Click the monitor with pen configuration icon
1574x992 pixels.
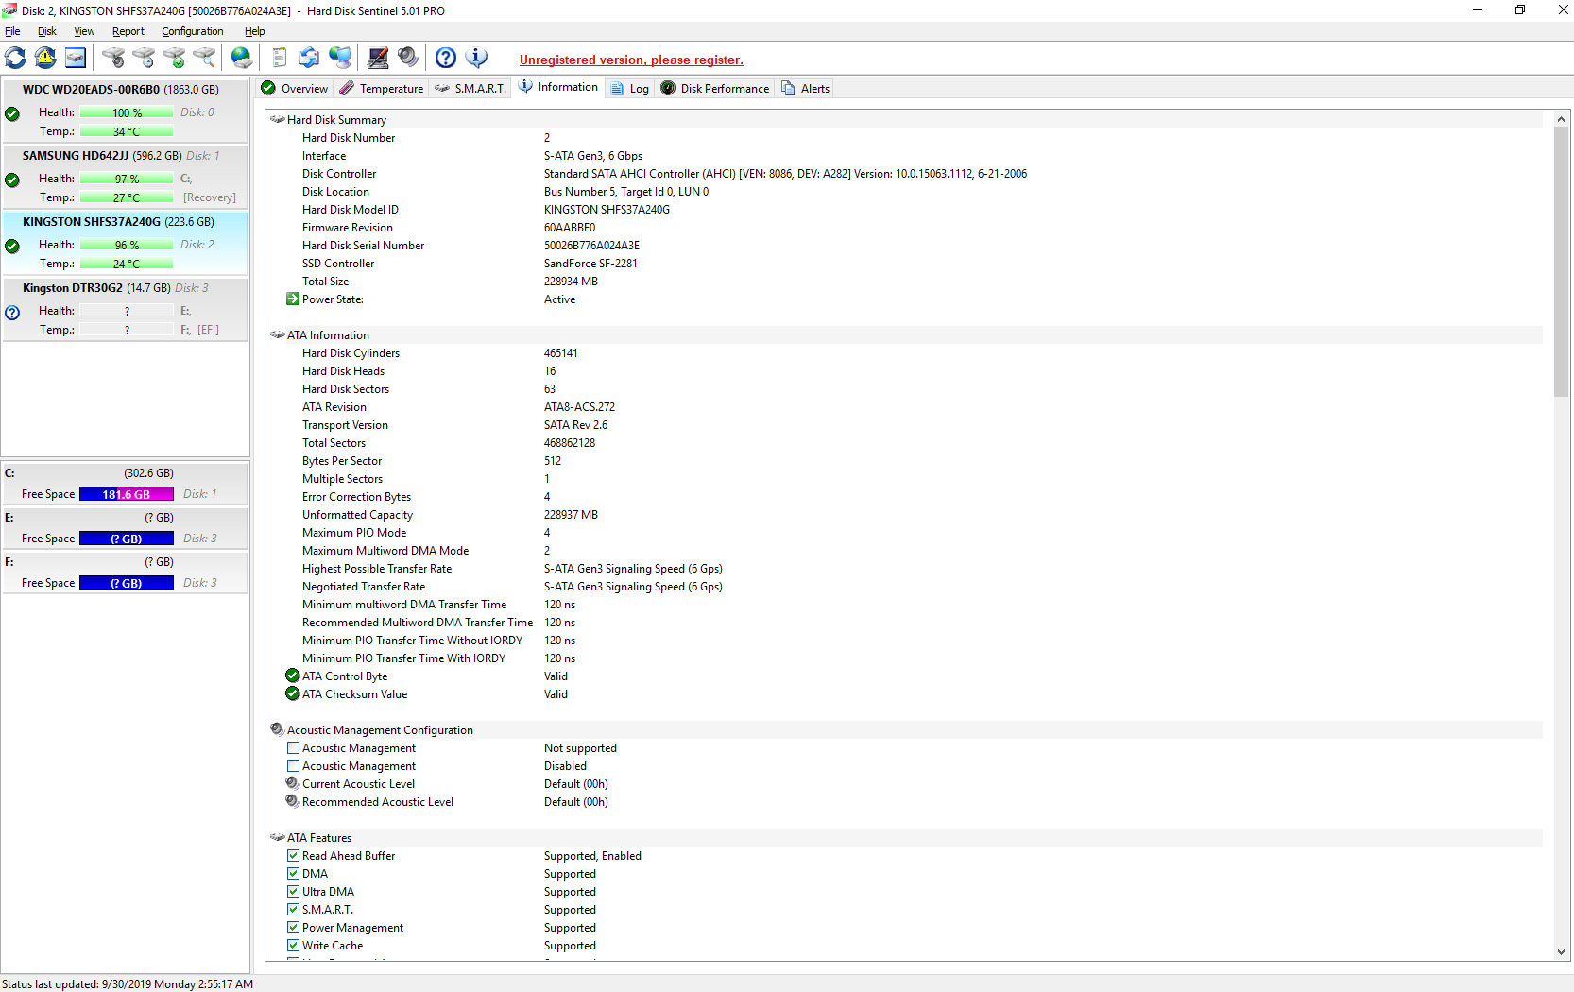tap(378, 58)
